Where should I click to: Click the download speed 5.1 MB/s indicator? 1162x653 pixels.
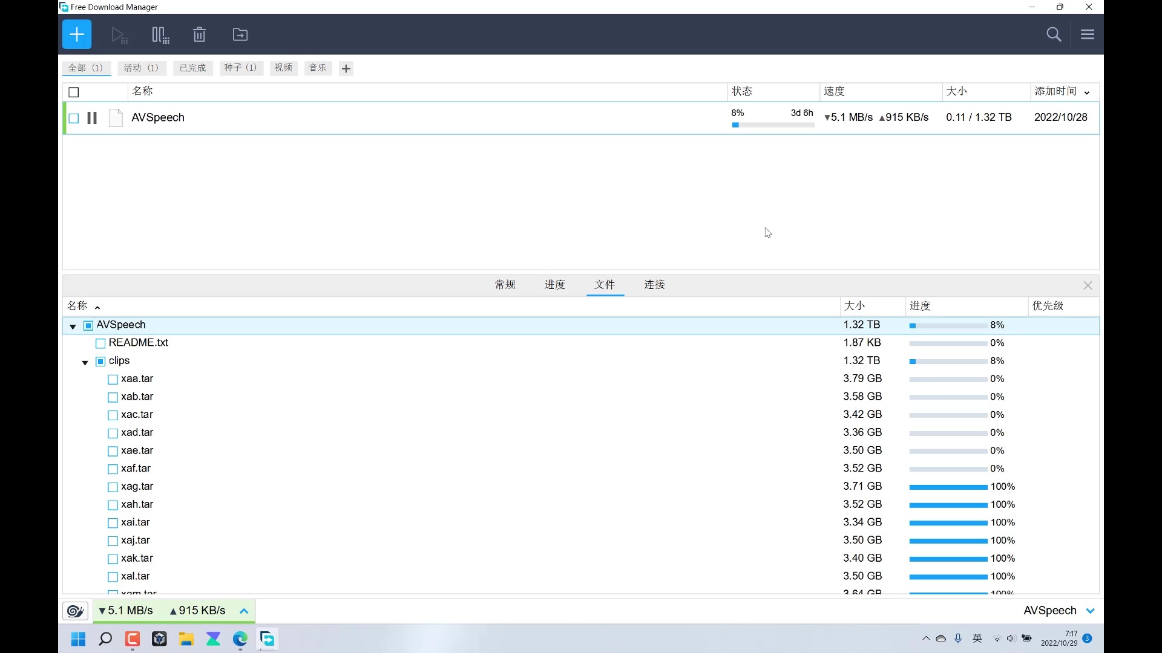coord(126,611)
